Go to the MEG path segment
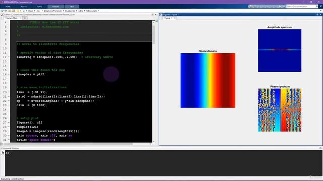The image size is (323, 181). 81,11
